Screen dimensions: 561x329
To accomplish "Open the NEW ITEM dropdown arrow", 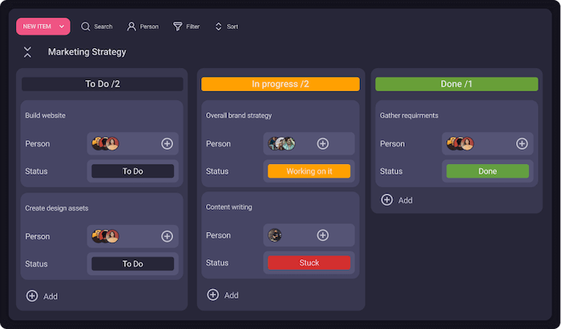I will [63, 26].
